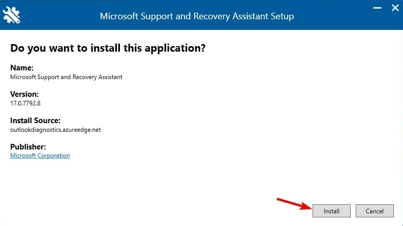This screenshot has width=403, height=226.
Task: Click the 'Do you want to install' heading
Action: click(x=108, y=48)
